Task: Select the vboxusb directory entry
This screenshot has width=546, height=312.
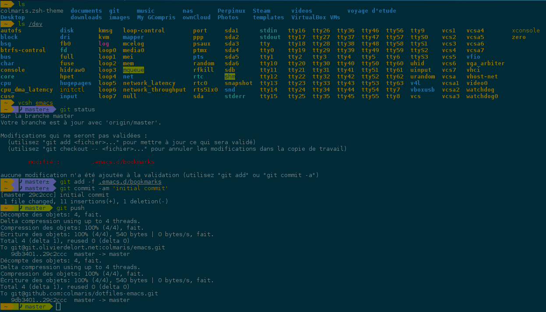Action: pos(422,90)
